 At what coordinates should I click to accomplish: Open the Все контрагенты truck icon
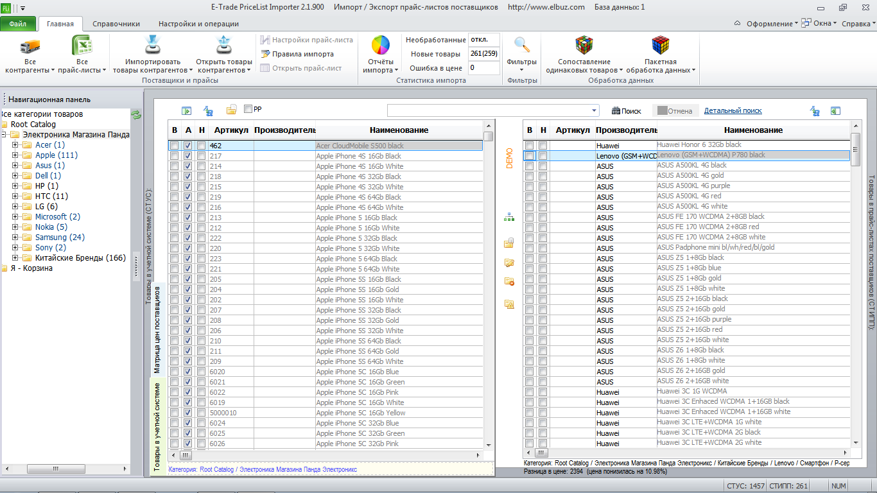coord(30,46)
